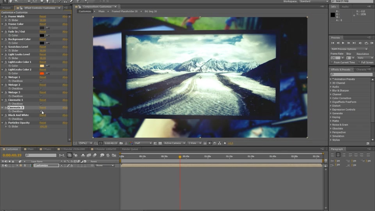
Task: Toggle hide shy layers switch
Action: 83,155
